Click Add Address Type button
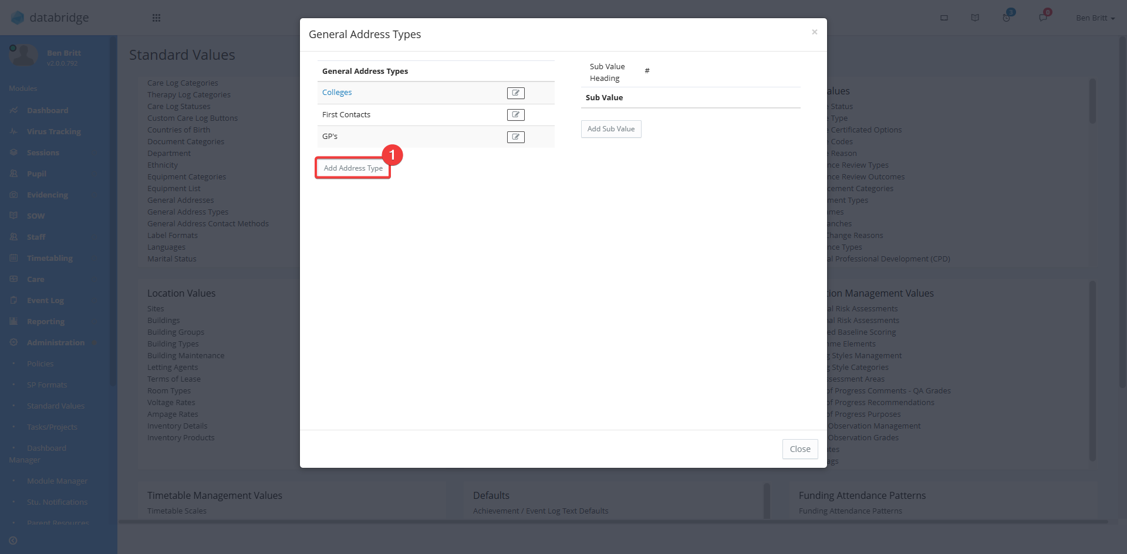This screenshot has width=1127, height=554. coord(353,168)
